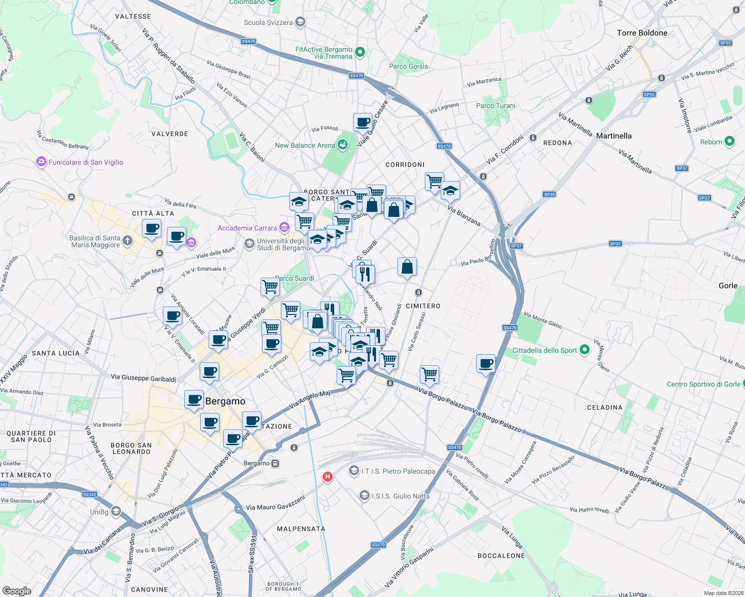Image resolution: width=745 pixels, height=597 pixels.
Task: Select the school marker near Via Bianzana
Action: click(x=450, y=191)
